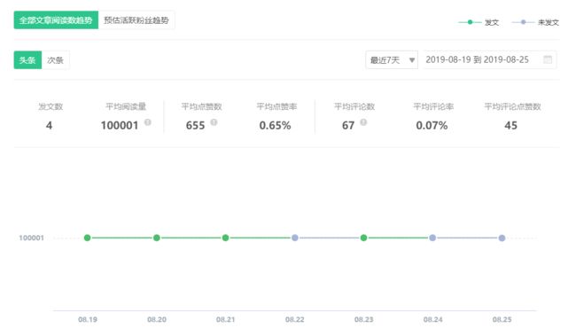Click the 08.22 x-axis label
Viewport: 576px width, 336px height.
294,319
